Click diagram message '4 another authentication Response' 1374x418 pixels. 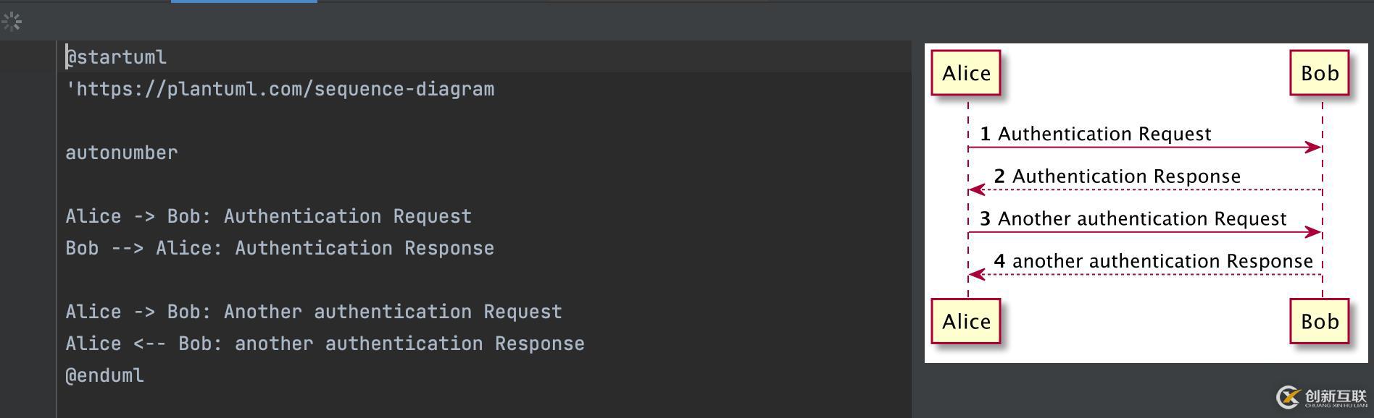[1153, 262]
